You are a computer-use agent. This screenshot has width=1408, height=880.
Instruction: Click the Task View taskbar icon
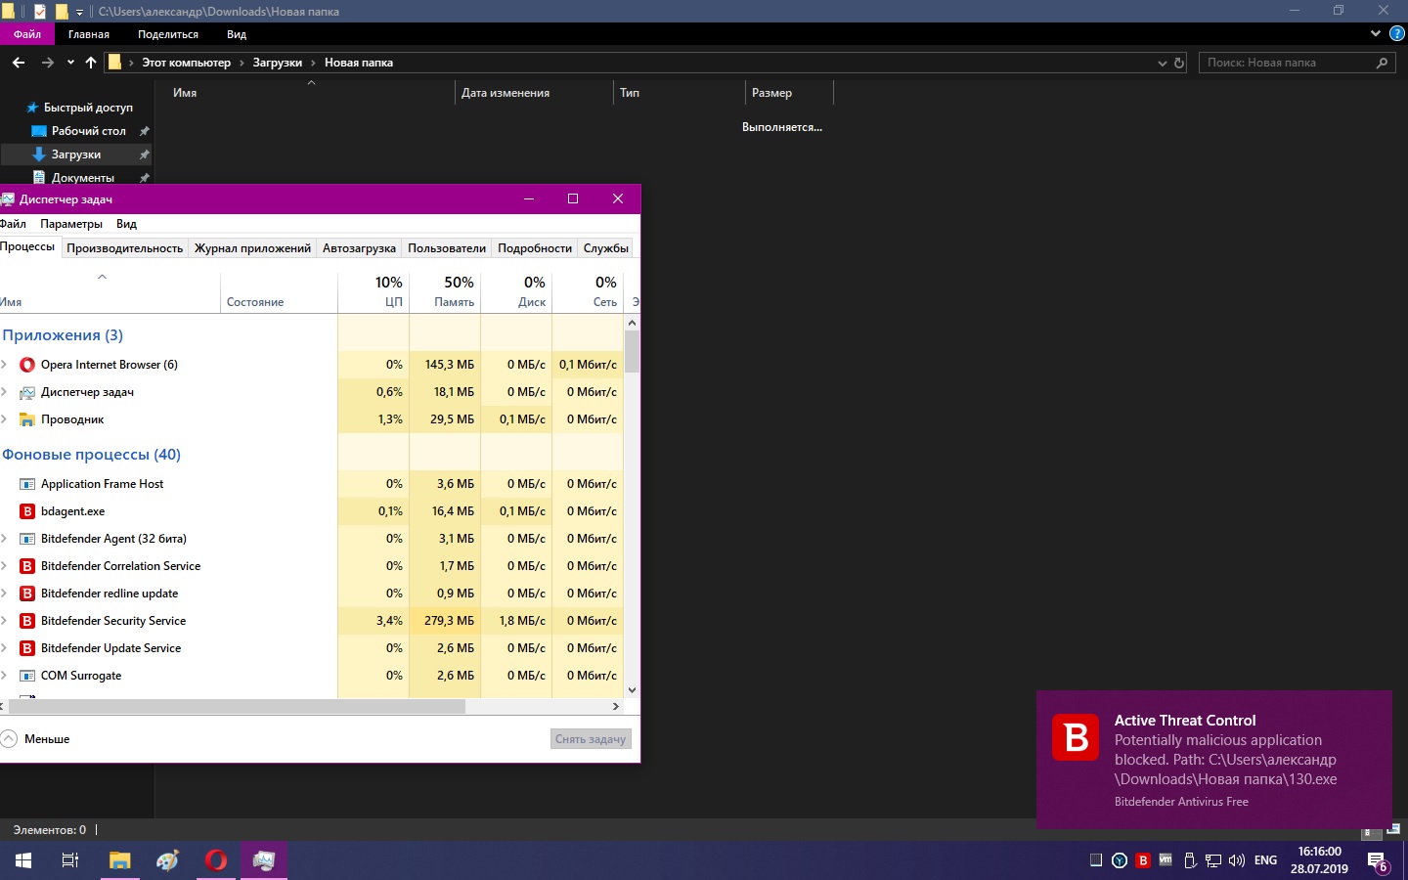[70, 860]
